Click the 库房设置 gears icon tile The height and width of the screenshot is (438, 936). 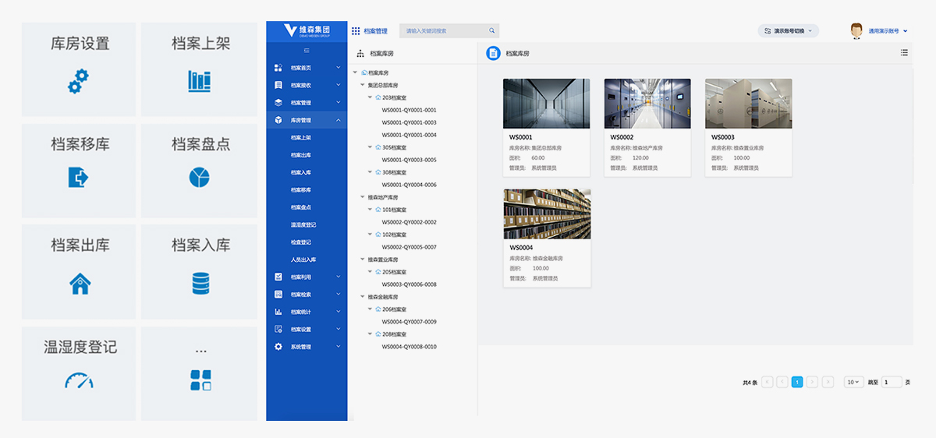click(79, 69)
